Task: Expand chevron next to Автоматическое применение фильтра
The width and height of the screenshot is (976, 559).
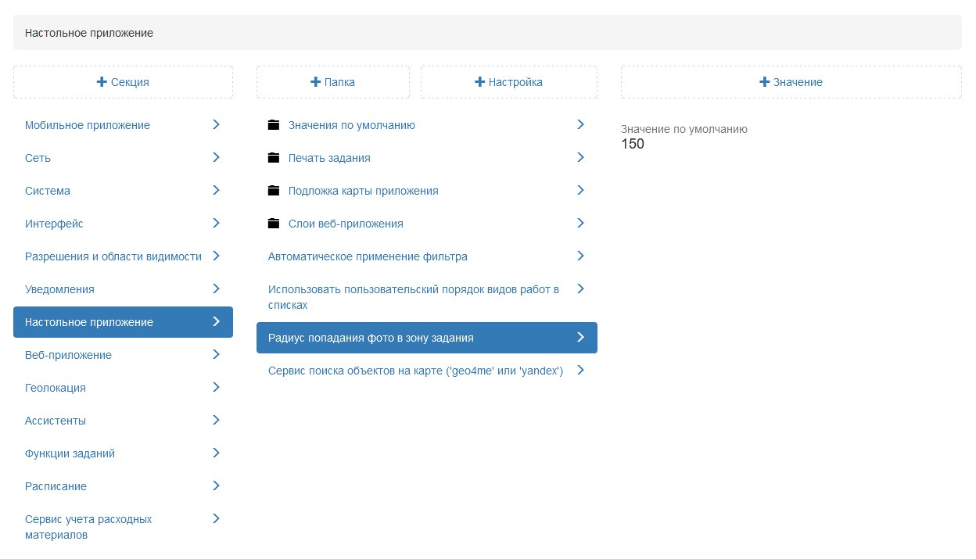Action: [x=580, y=256]
